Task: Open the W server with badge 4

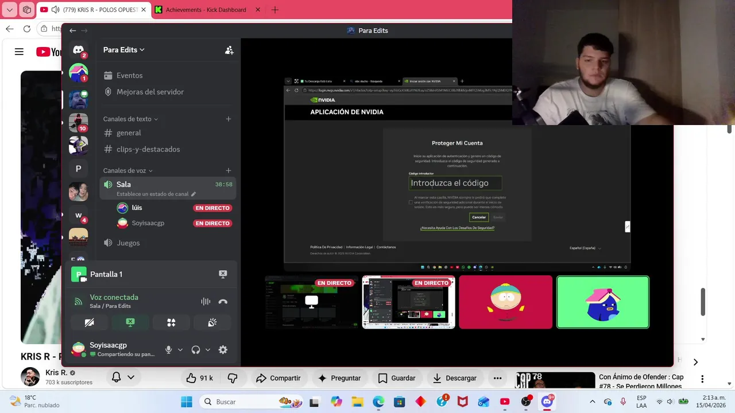Action: tap(79, 215)
